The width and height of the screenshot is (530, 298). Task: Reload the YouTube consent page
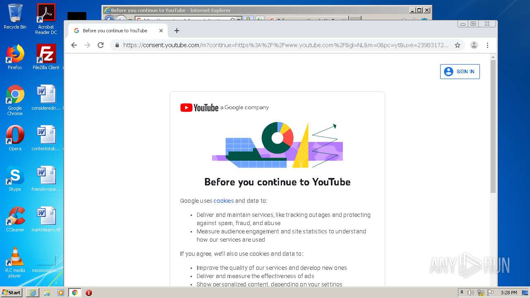101,45
